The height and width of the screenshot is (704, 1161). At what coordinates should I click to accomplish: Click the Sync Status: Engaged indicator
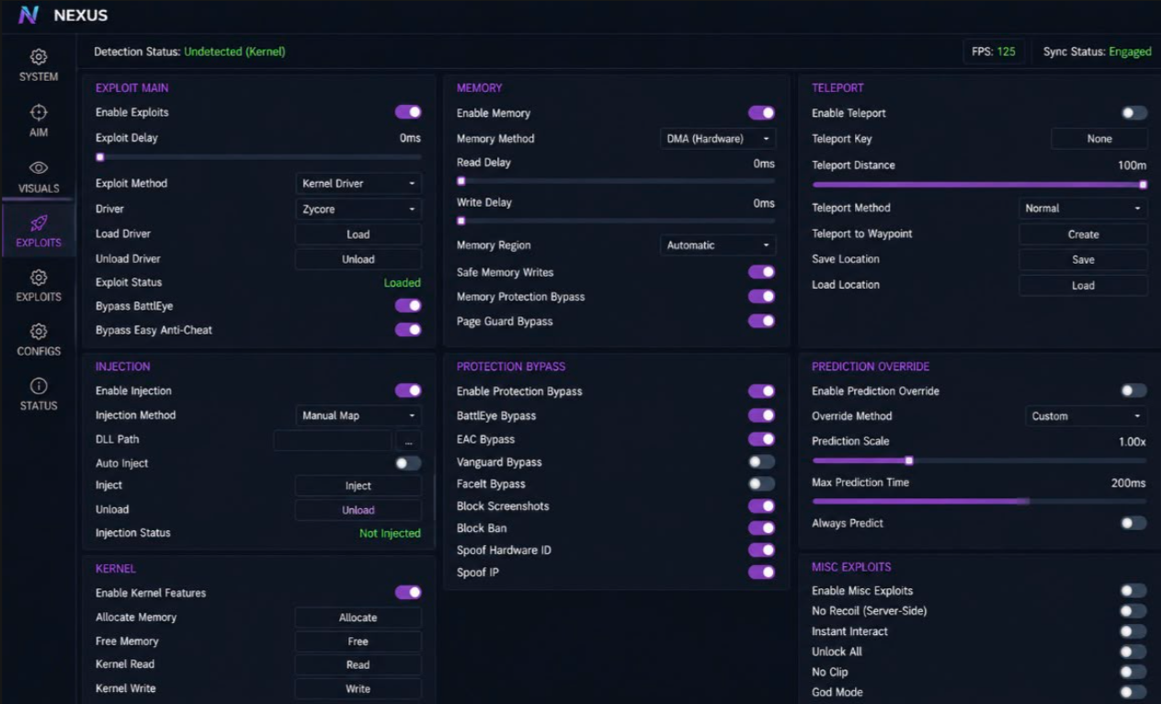[1098, 51]
